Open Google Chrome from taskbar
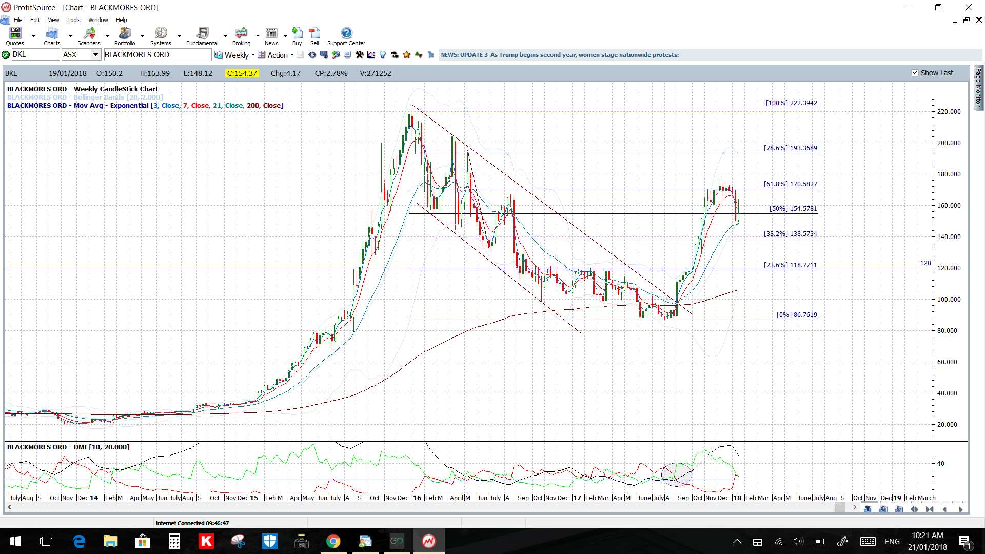 pos(333,541)
